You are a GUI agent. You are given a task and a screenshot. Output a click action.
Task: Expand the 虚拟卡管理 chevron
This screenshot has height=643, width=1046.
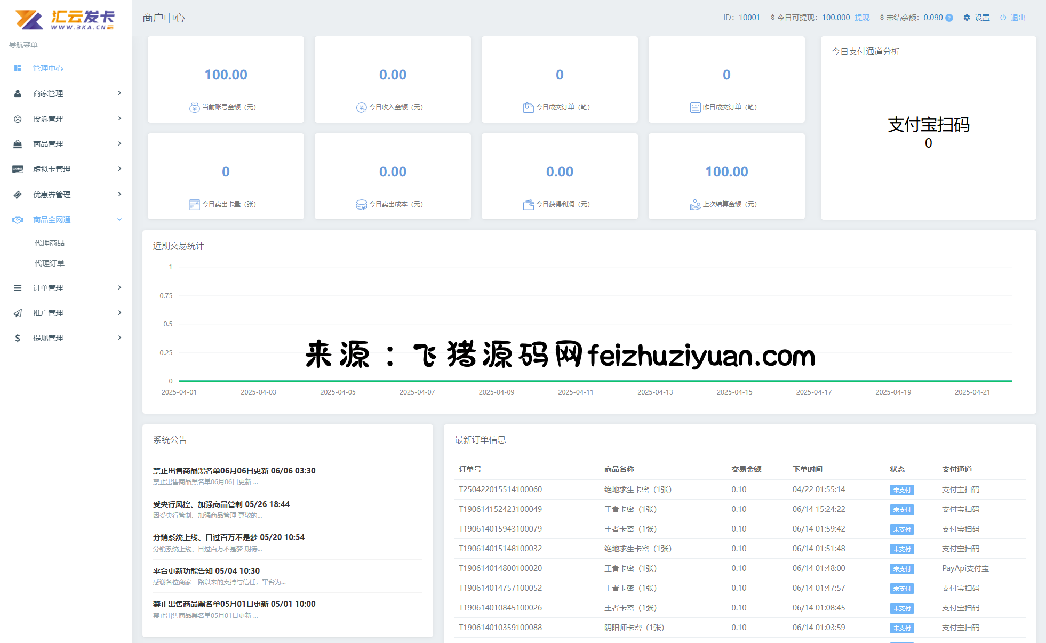(119, 169)
